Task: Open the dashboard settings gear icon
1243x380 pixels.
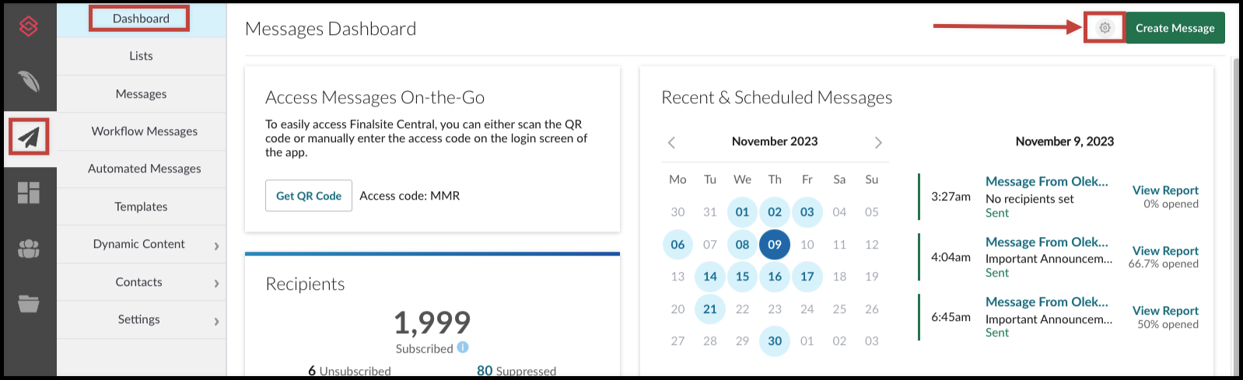Action: 1105,28
